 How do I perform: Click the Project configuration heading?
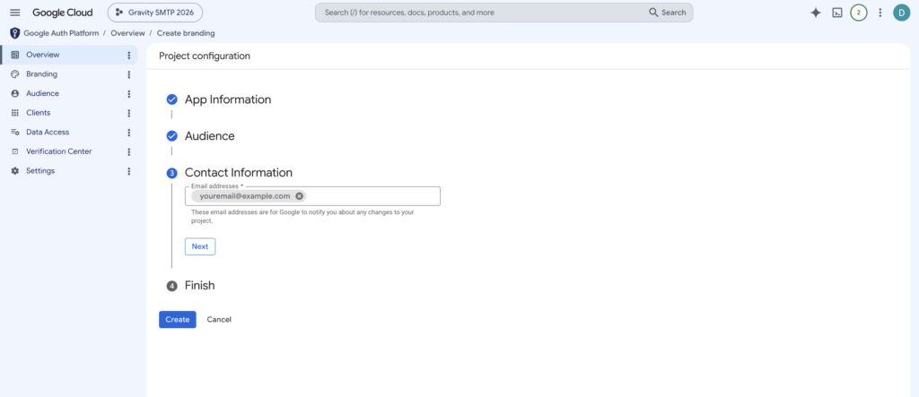205,56
